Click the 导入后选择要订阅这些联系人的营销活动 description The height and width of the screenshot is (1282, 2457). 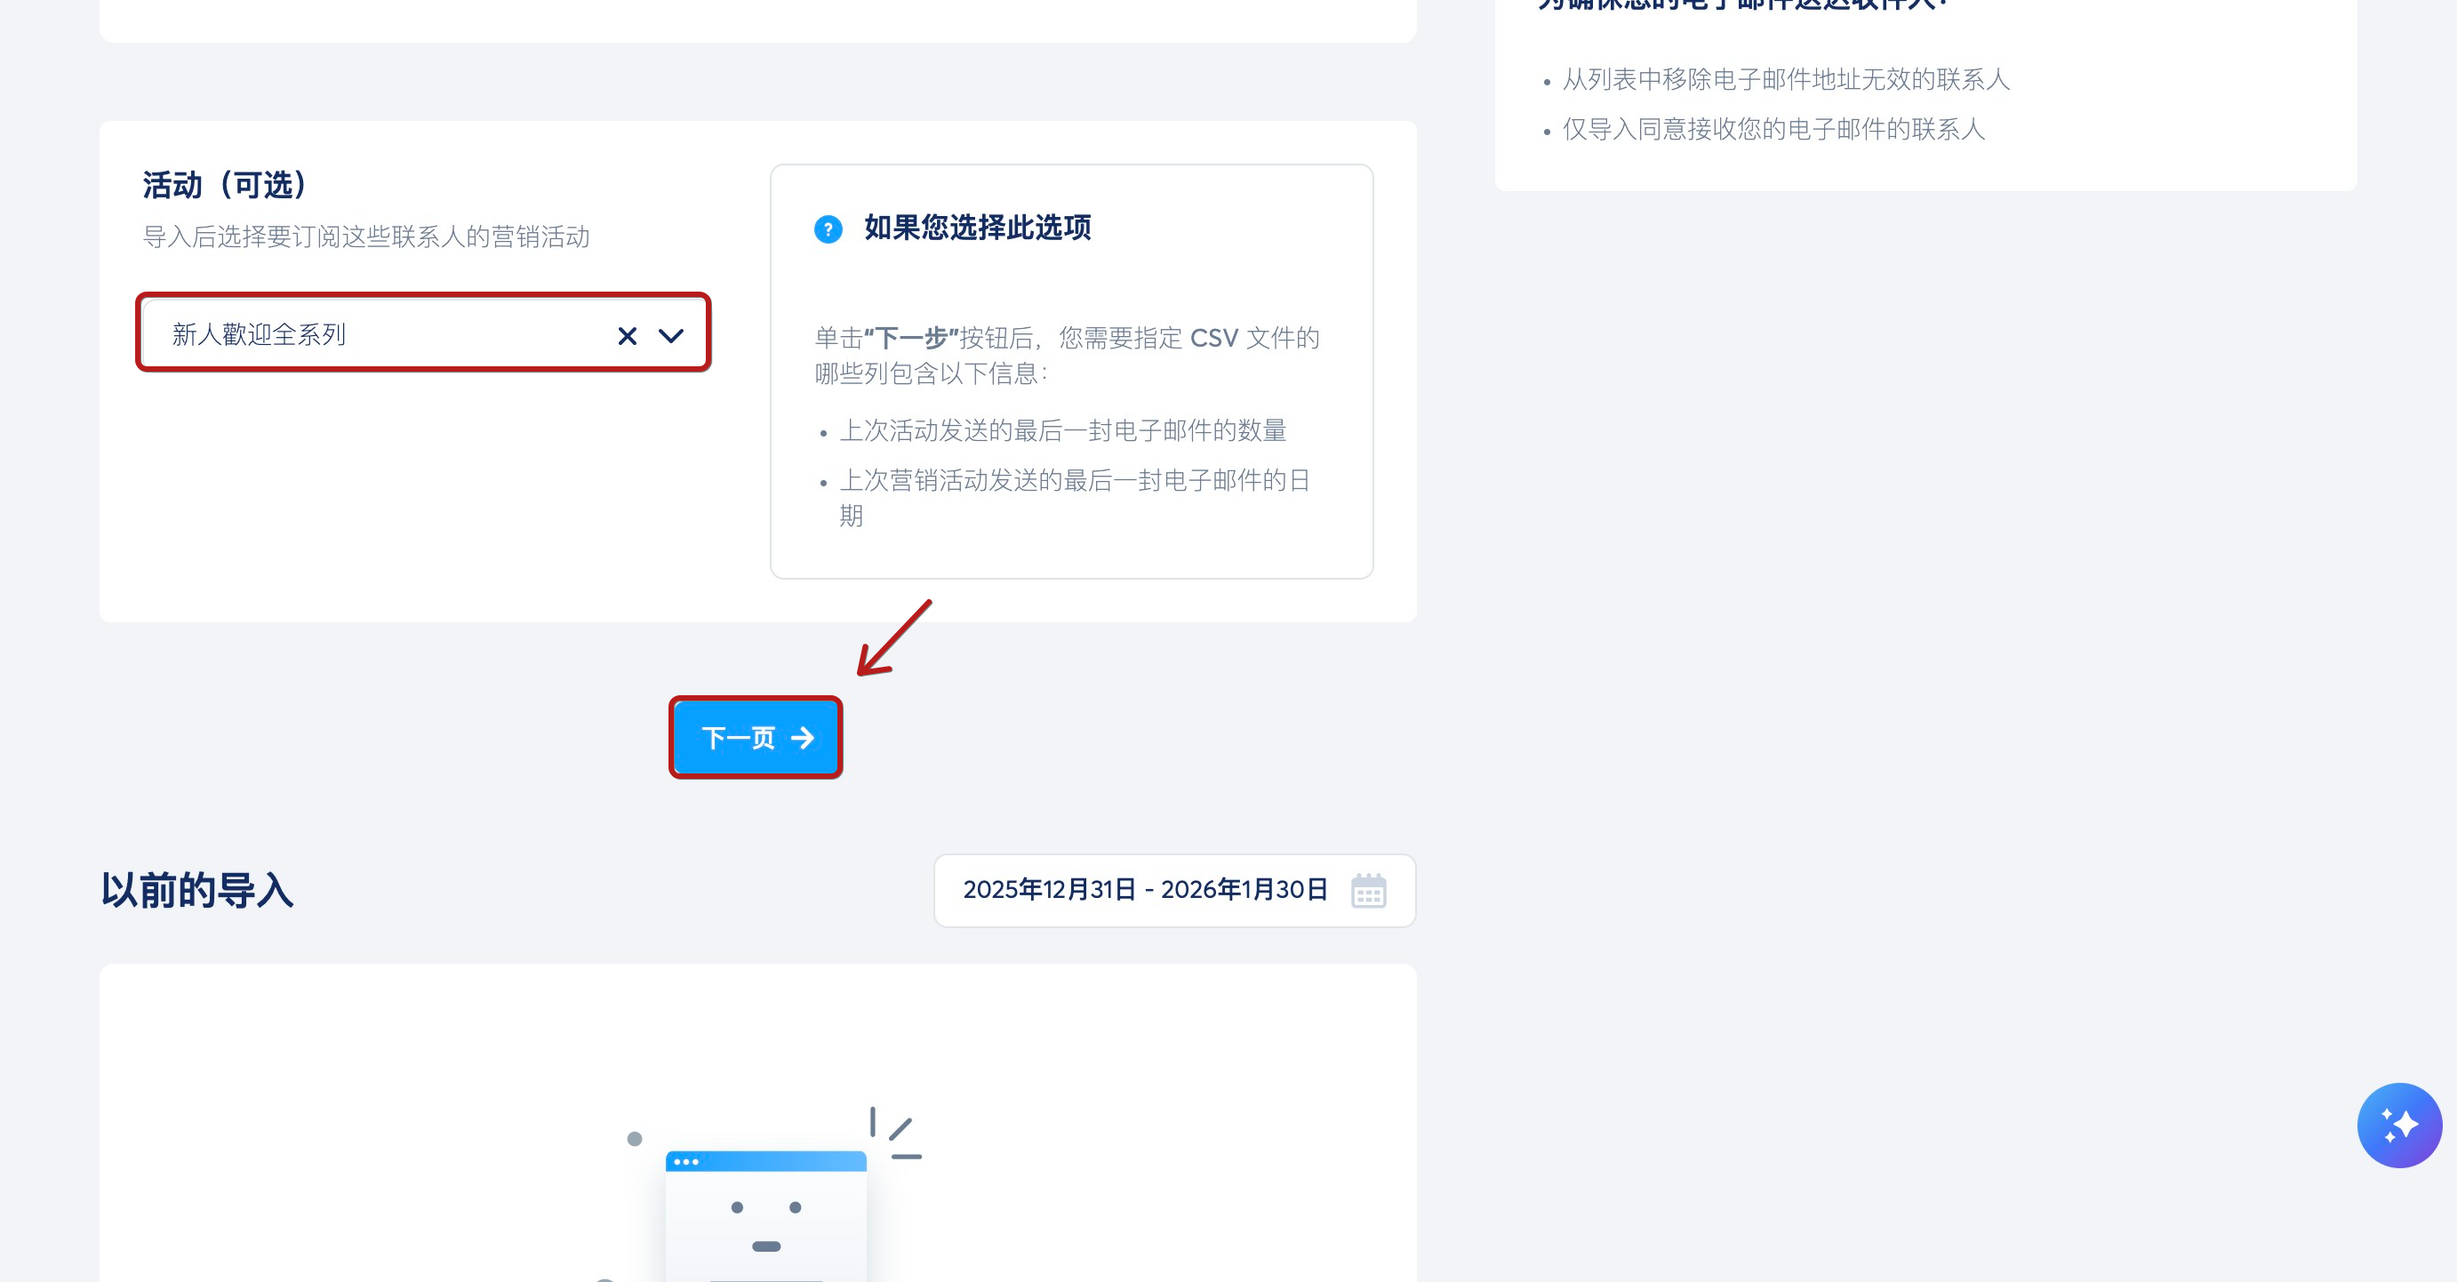pos(366,236)
